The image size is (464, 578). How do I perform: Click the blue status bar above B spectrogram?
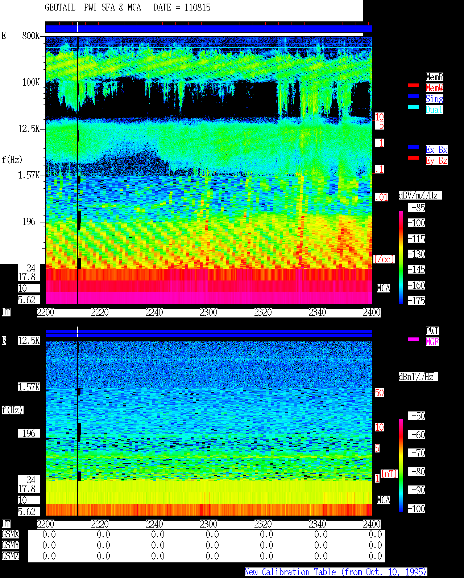(x=208, y=333)
